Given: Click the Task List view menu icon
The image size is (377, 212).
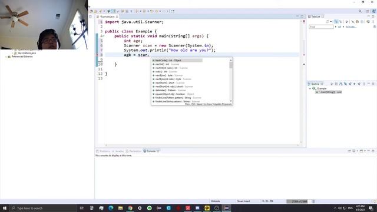Looking at the screenshot, I should pyautogui.click(x=373, y=22).
